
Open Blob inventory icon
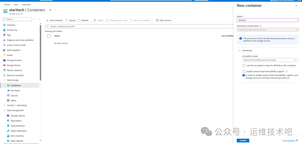click(x=8, y=136)
